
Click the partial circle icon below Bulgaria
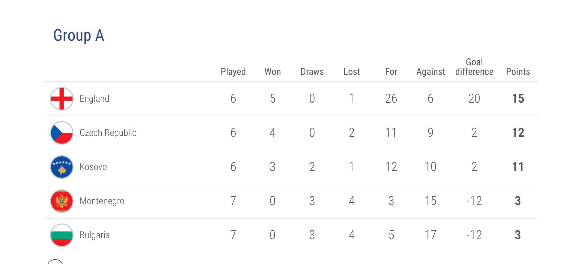click(x=55, y=262)
